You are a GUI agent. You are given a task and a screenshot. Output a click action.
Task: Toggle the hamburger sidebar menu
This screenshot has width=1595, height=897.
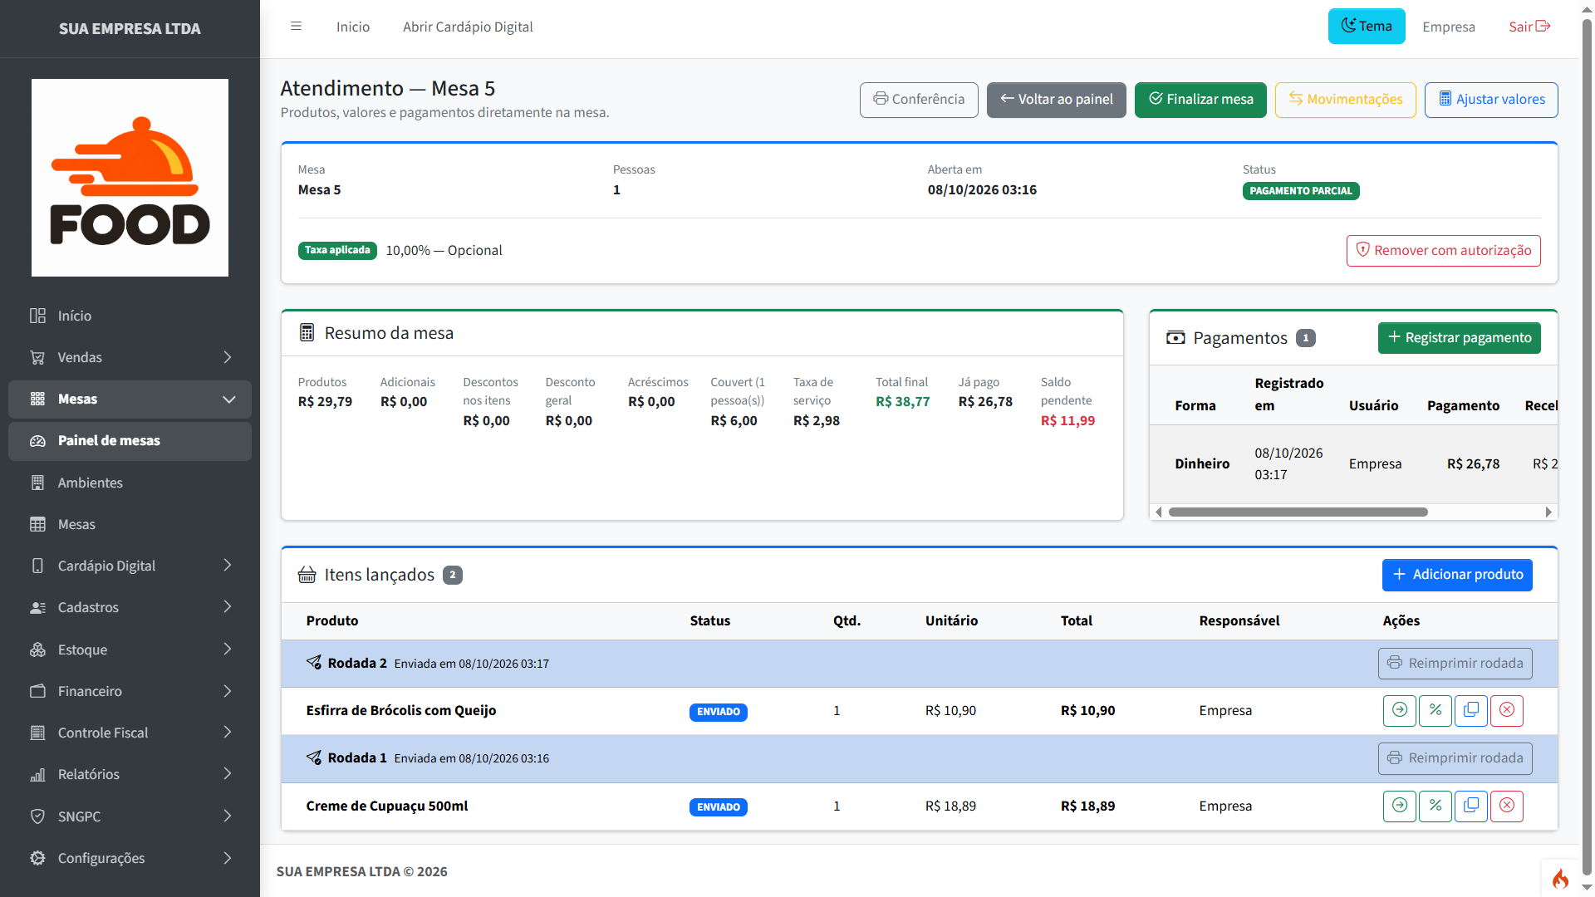click(x=296, y=27)
